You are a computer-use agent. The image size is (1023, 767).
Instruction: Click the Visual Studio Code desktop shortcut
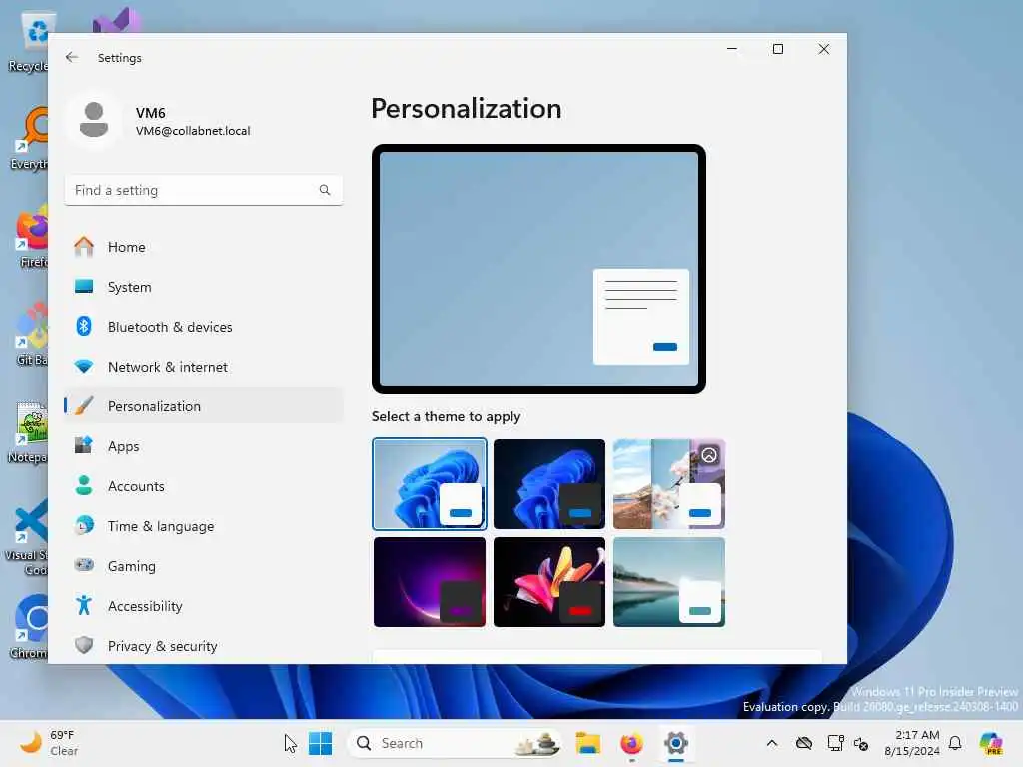[x=28, y=537]
